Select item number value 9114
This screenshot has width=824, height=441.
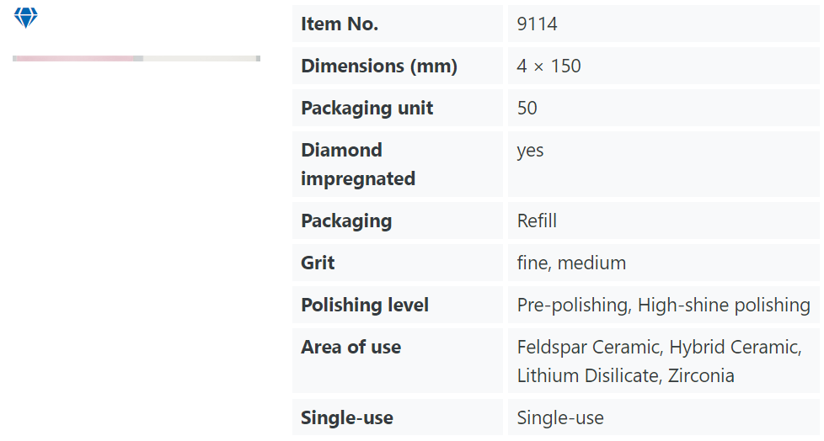537,24
